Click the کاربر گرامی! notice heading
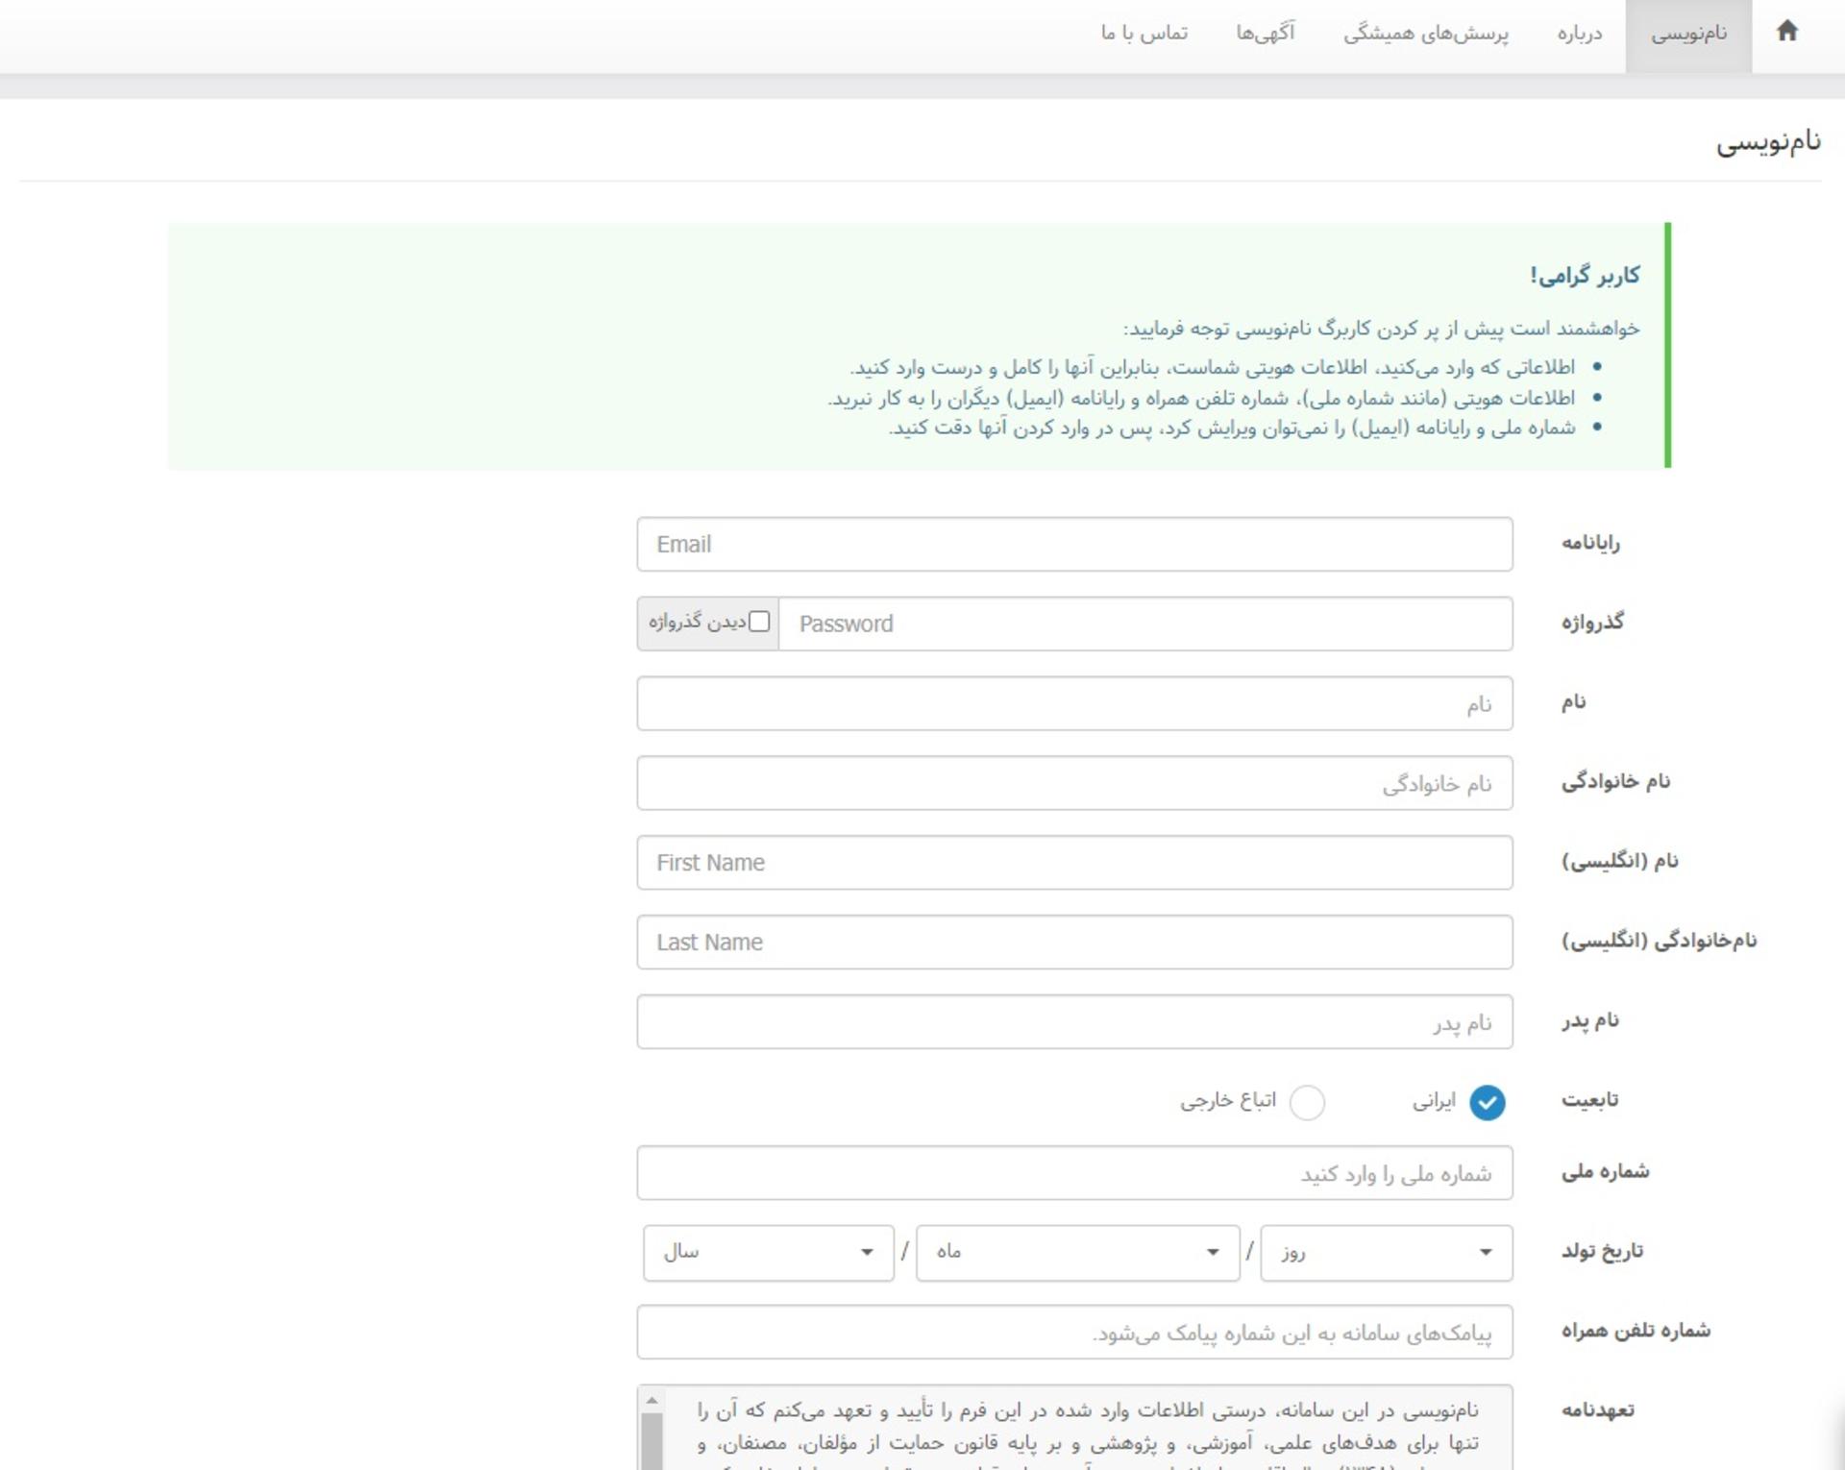This screenshot has height=1470, width=1845. (1585, 276)
